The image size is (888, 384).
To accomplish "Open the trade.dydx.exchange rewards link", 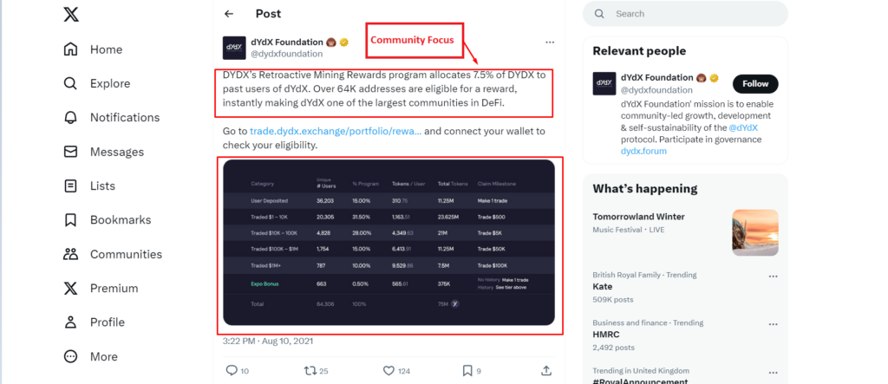I will [335, 131].
